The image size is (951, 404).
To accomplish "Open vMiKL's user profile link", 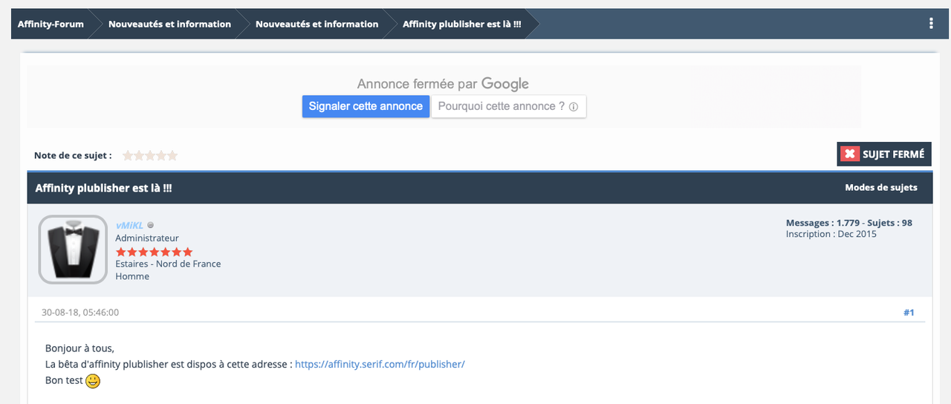I will pos(129,225).
